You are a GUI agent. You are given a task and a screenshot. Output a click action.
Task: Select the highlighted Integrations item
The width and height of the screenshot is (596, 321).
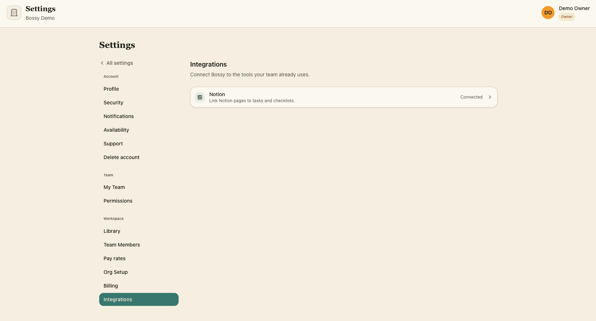click(x=139, y=299)
